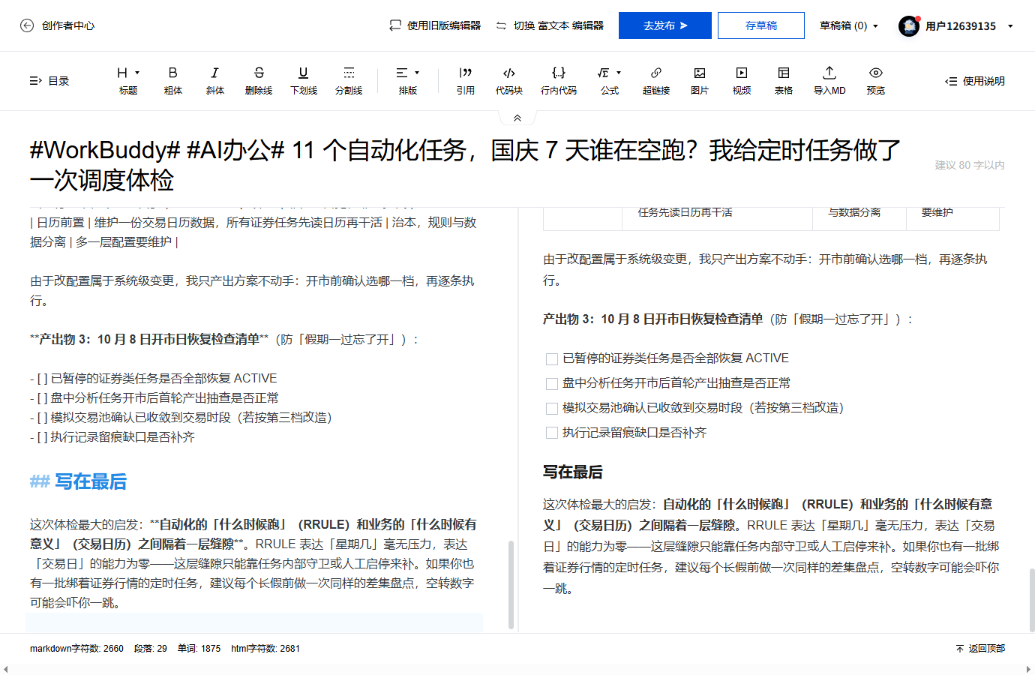
Task: Insert a 代码块 code block
Action: pyautogui.click(x=509, y=80)
